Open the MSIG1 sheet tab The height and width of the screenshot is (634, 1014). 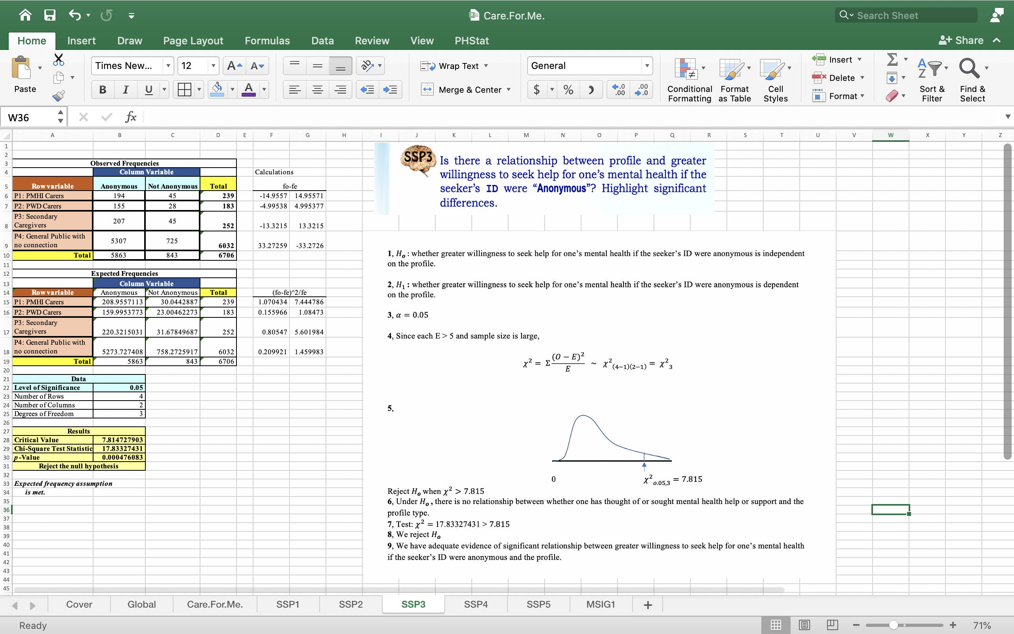pyautogui.click(x=600, y=604)
